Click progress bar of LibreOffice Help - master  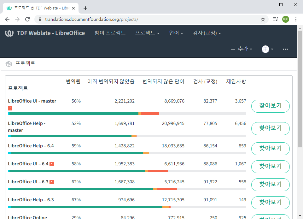[x=127, y=136]
